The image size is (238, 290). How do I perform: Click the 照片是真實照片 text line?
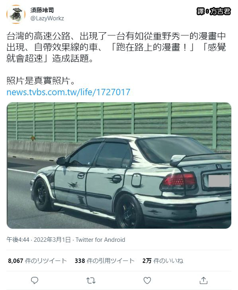[41, 80]
